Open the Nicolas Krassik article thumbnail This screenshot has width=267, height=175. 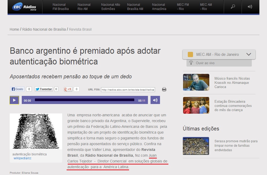point(196,82)
